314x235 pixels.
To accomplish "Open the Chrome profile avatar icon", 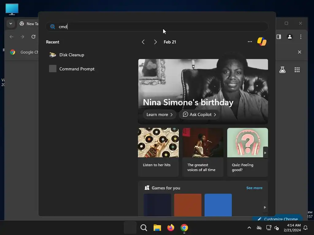I will [x=289, y=37].
